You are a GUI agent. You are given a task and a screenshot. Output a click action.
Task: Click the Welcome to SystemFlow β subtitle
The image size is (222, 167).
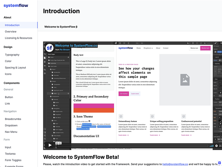tap(61, 27)
